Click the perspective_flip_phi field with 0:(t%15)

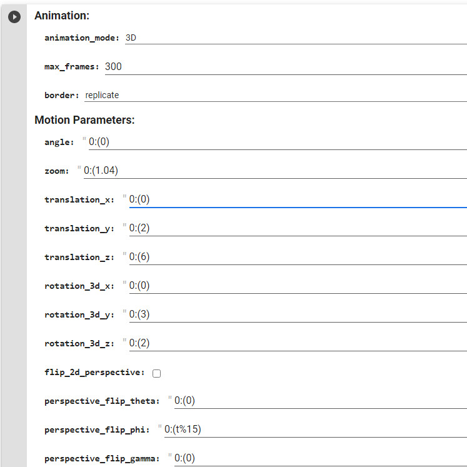pos(316,429)
